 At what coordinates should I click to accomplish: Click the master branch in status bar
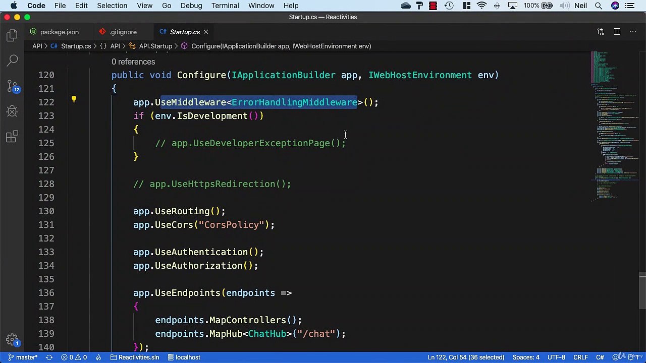click(x=23, y=357)
